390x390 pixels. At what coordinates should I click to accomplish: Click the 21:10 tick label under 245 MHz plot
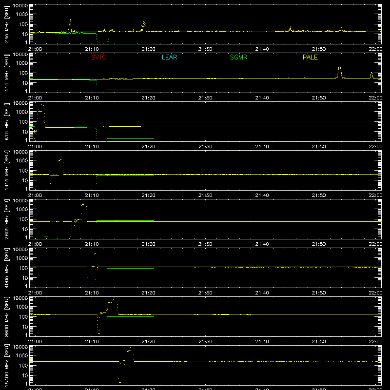pos(92,49)
